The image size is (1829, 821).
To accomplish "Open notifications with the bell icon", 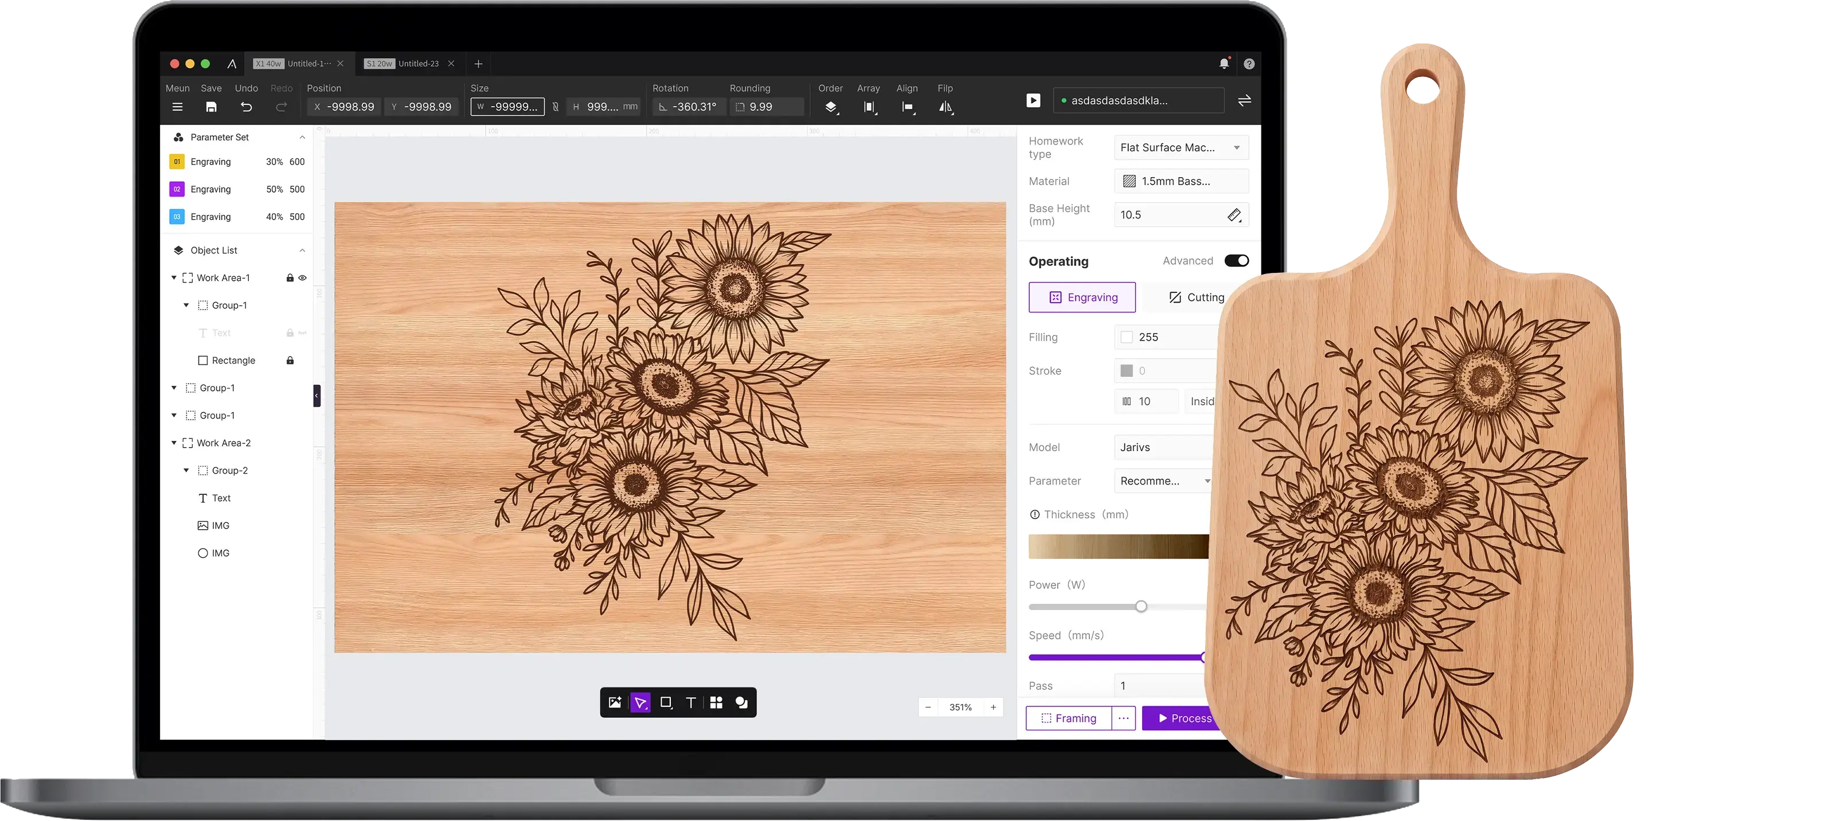I will [1224, 63].
